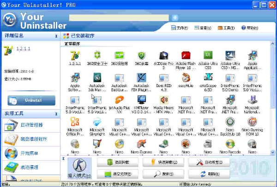
Task: Select the Microsoft Silverlight icon
Action: click(97, 122)
